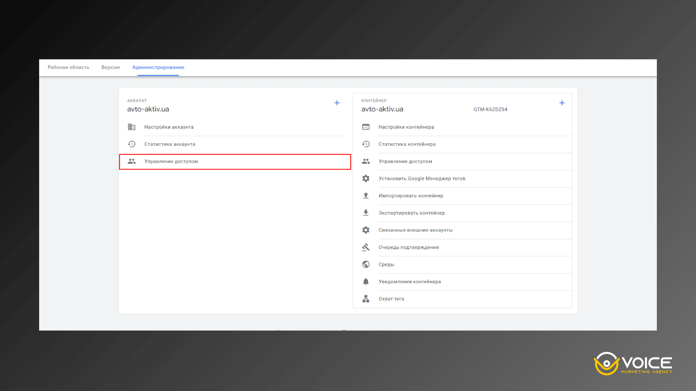696x391 pixels.
Task: Click the upload icon for Импортировать контейнер
Action: [366, 196]
